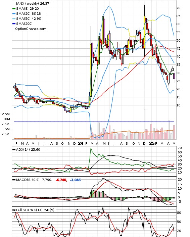Click the 70 price axis label
Viewport: 190px width, 237px height.
(178, 8)
